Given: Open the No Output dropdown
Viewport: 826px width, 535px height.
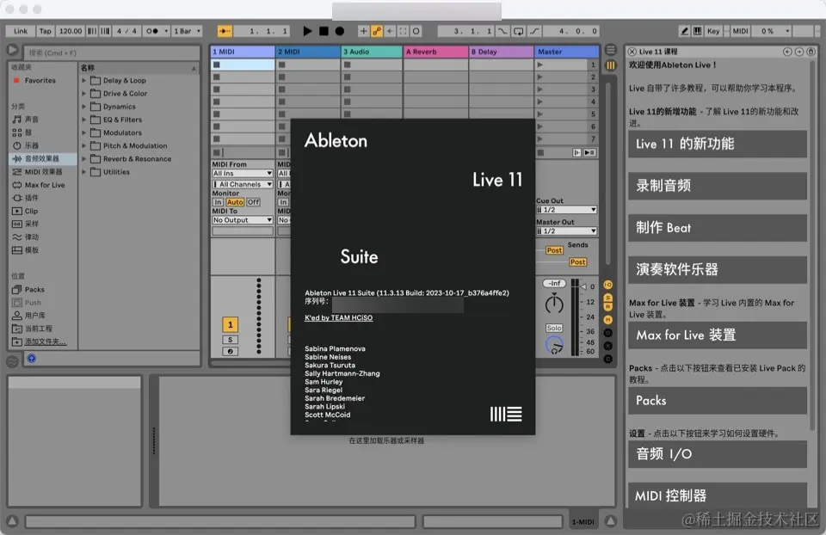Looking at the screenshot, I should 243,220.
